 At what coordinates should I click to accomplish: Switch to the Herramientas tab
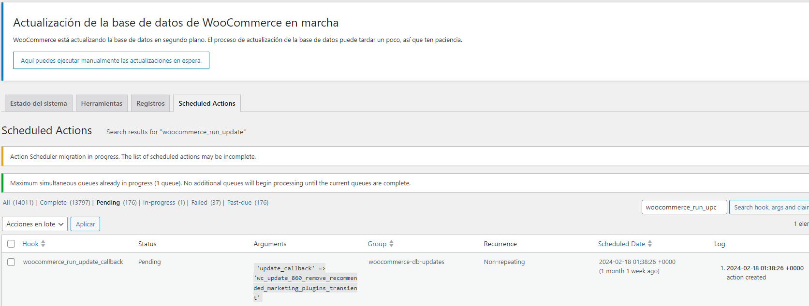[102, 103]
